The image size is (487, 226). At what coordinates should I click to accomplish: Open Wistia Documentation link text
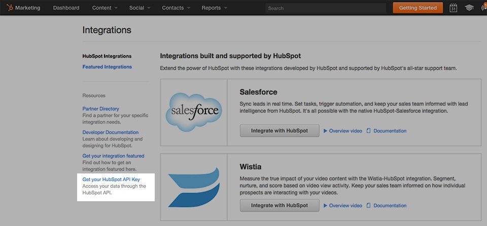coord(390,206)
